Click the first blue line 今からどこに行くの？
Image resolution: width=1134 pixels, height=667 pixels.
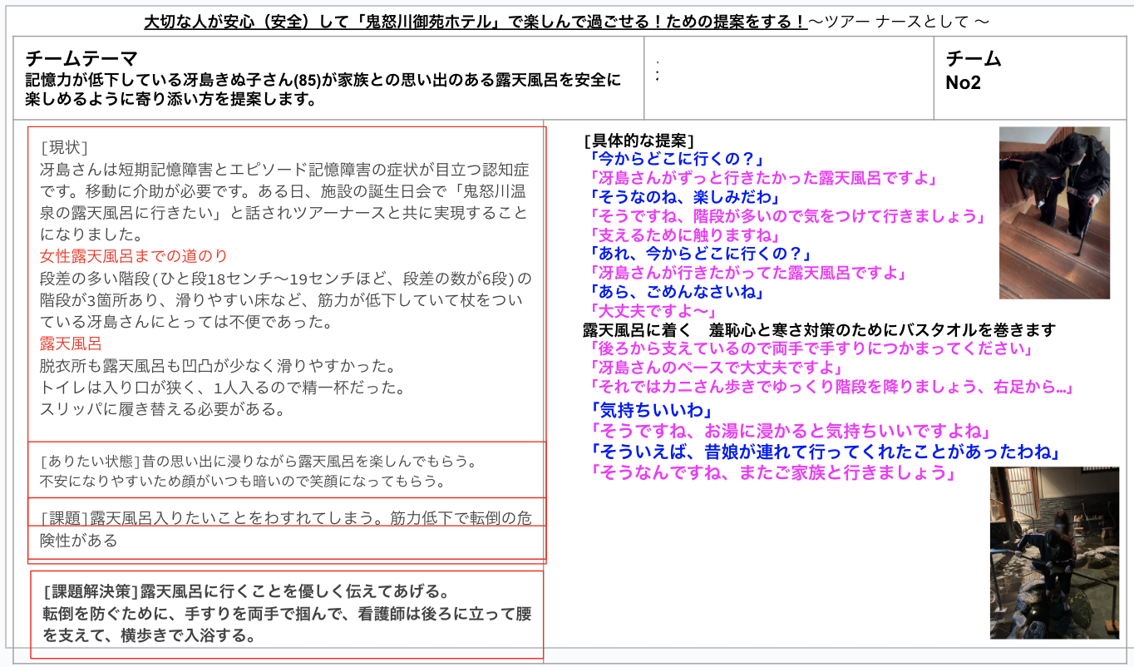coord(675,158)
